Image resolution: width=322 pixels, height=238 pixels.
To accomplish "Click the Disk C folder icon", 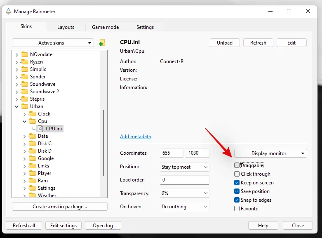I will [x=33, y=143].
